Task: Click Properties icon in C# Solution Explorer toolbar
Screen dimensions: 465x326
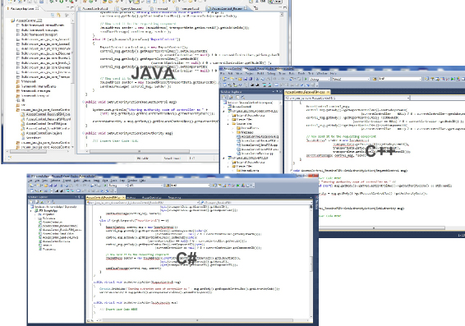Action: [31, 202]
